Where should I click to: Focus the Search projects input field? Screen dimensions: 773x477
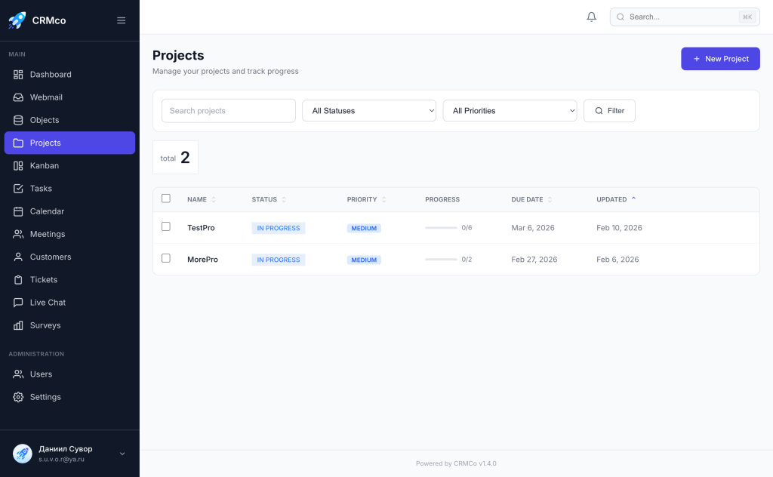pyautogui.click(x=229, y=111)
